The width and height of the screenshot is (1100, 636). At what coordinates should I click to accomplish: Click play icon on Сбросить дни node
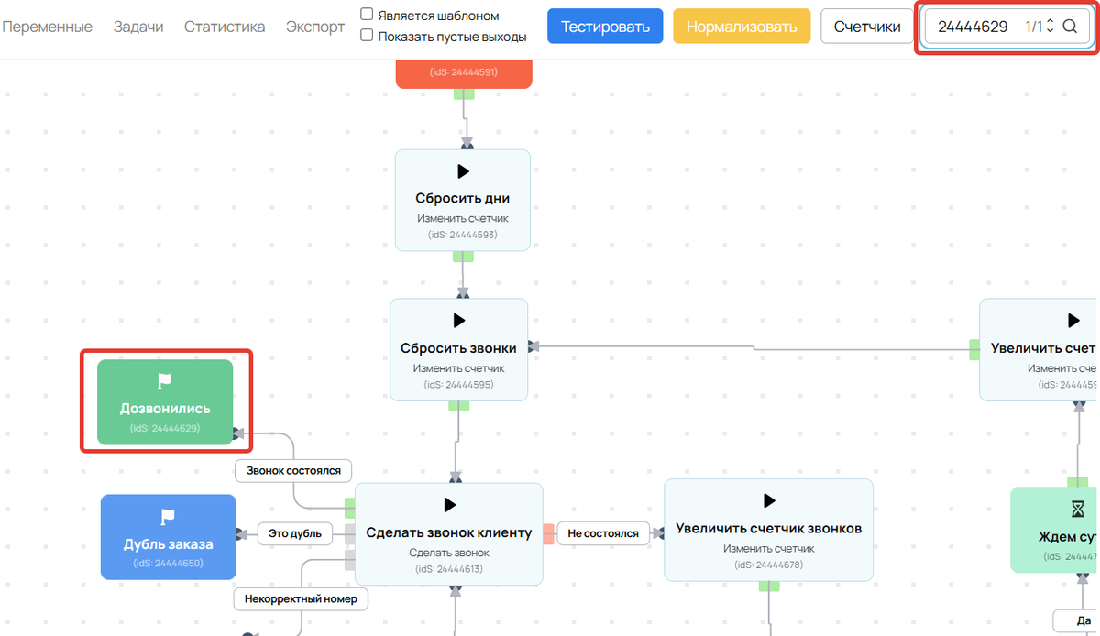coord(463,171)
